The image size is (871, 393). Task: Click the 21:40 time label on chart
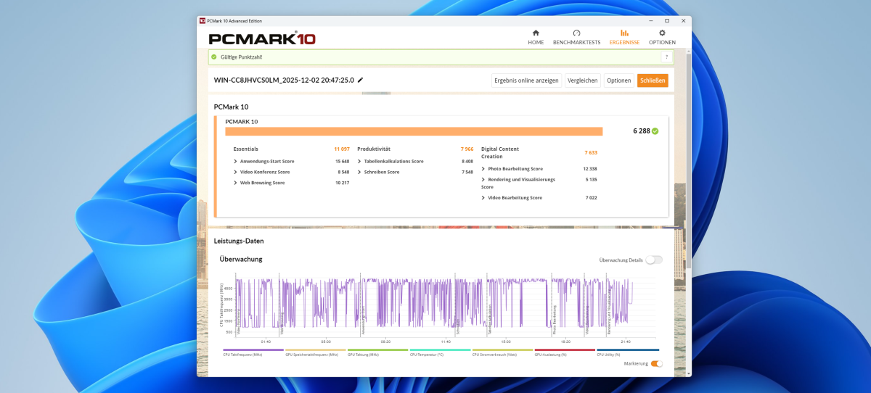(x=626, y=342)
